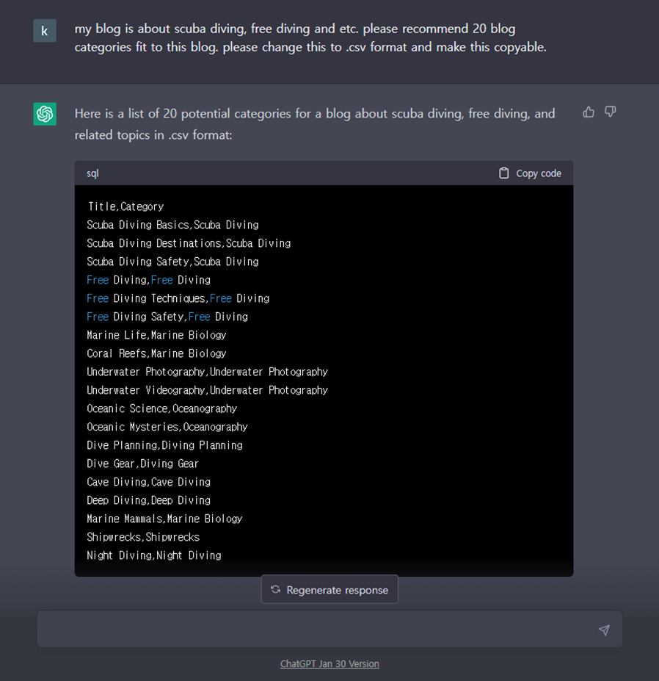The height and width of the screenshot is (681, 659).
Task: Click the line Oceanic Science,Oceanography
Action: tap(162, 408)
